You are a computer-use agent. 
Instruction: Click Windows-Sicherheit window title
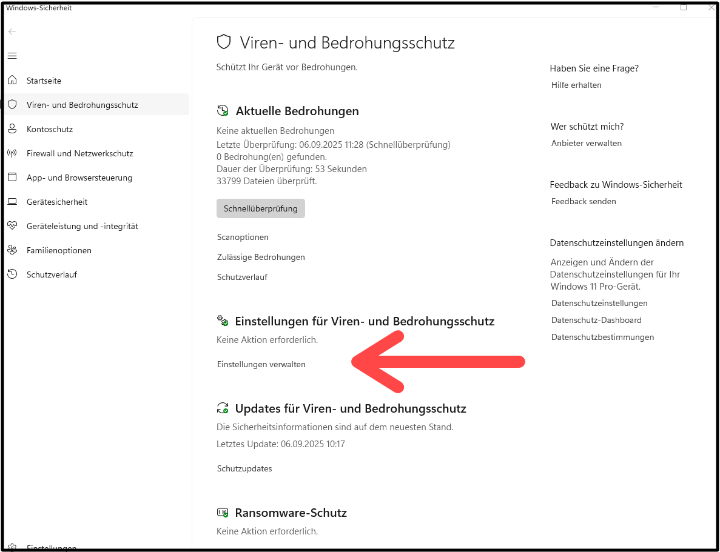click(x=39, y=8)
